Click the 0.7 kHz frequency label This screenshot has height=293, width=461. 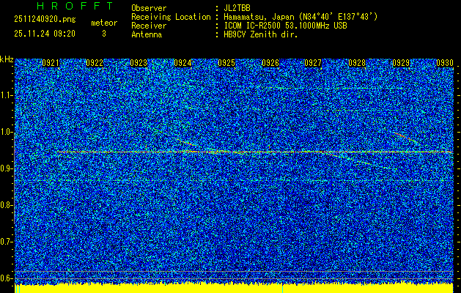(x=7, y=241)
